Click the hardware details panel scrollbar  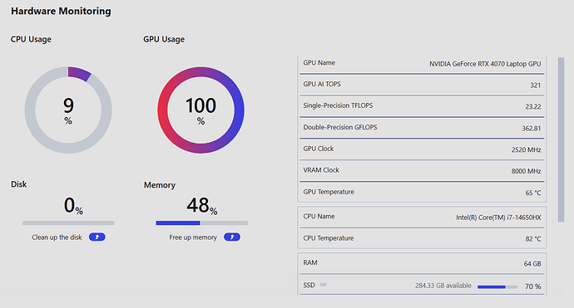(x=561, y=139)
